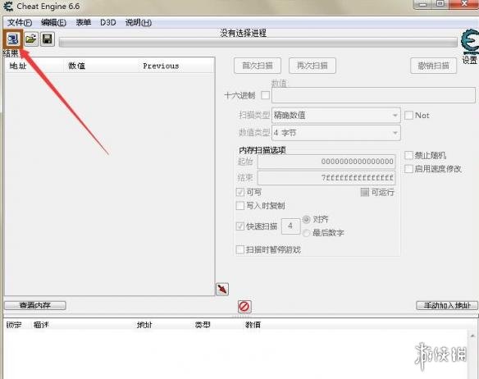The width and height of the screenshot is (479, 379).
Task: Expand the 数值类型 4 字节 dropdown
Action: 335,133
